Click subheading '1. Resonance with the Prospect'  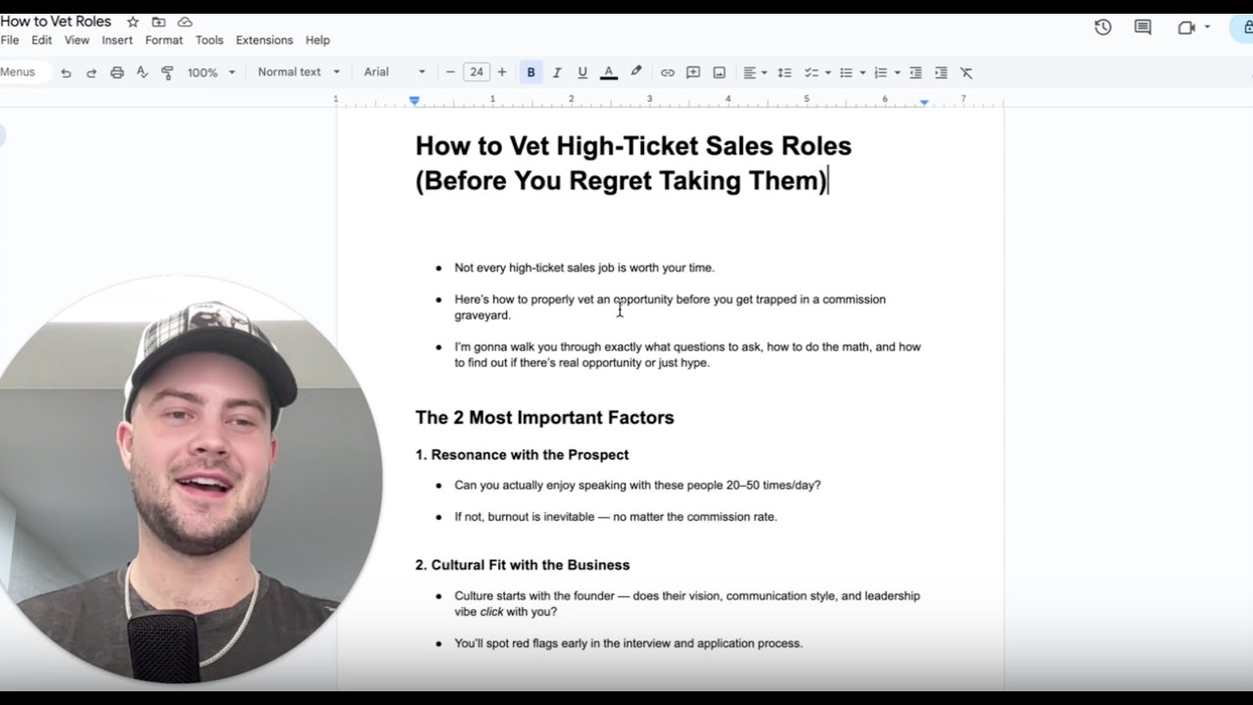click(x=522, y=454)
